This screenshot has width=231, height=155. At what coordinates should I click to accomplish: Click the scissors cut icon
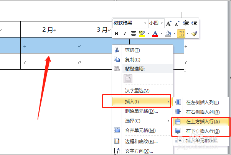click(x=117, y=50)
